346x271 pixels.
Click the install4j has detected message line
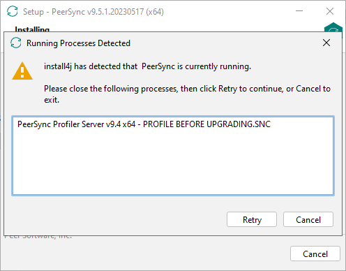[147, 66]
